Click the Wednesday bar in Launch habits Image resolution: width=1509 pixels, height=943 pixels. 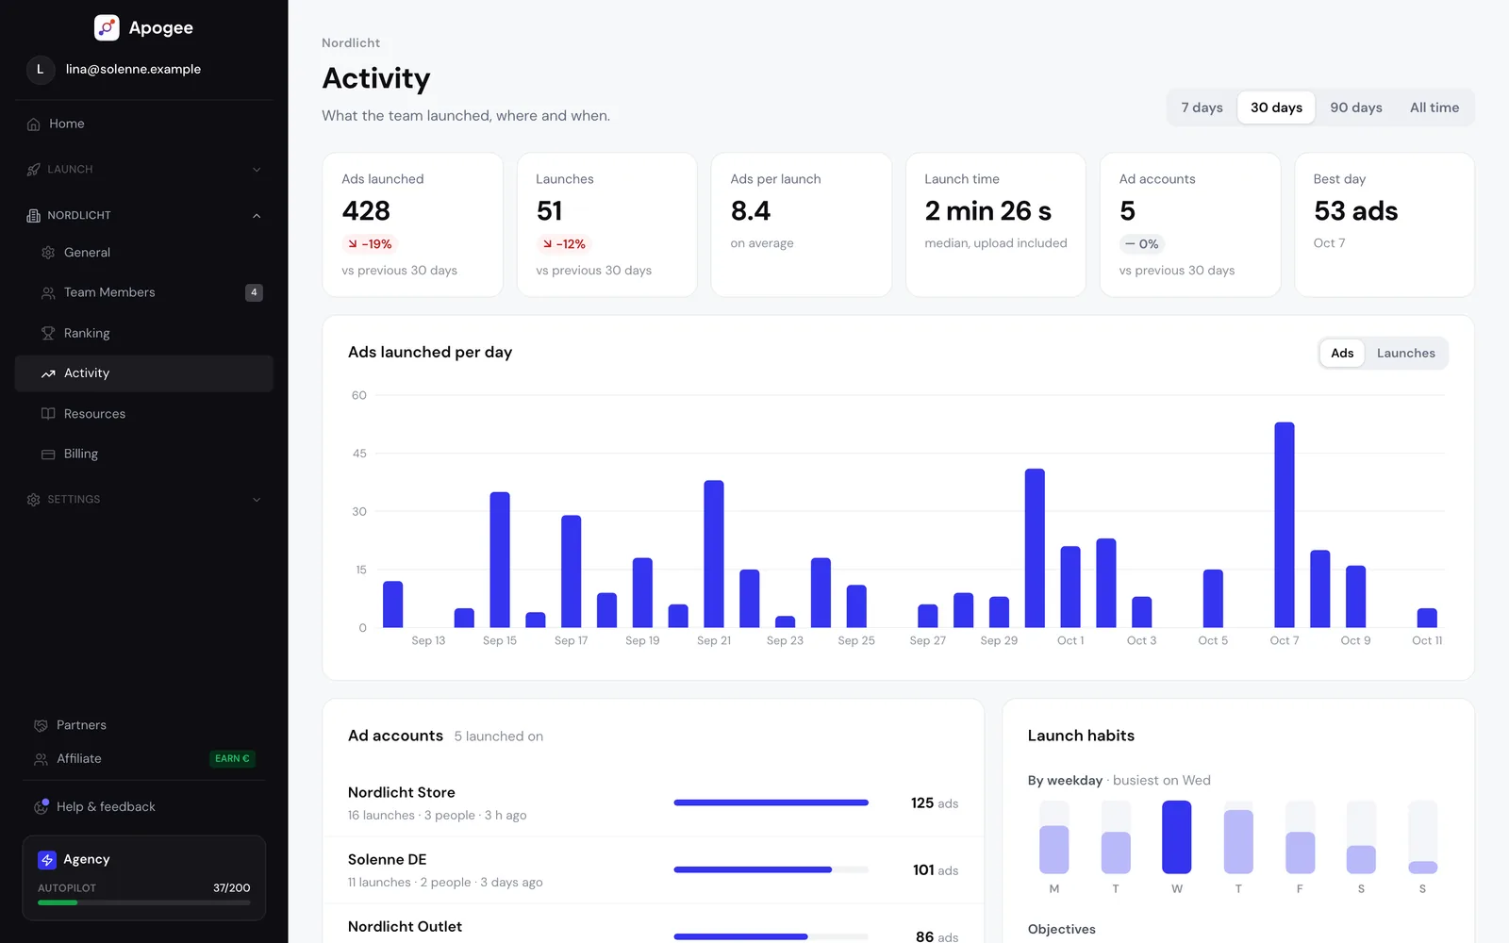click(x=1176, y=837)
